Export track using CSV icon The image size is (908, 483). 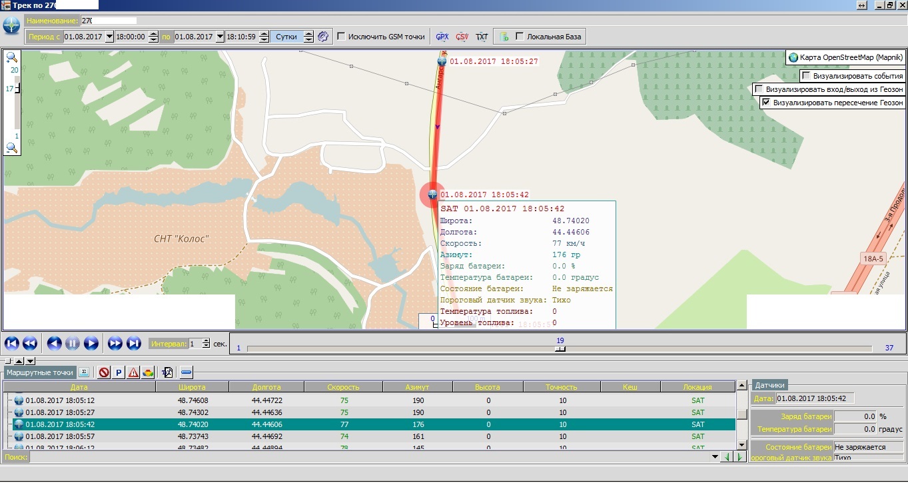[x=462, y=37]
